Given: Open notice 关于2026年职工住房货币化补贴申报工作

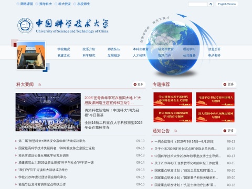Looking at the screenshot, I should coord(187,163).
